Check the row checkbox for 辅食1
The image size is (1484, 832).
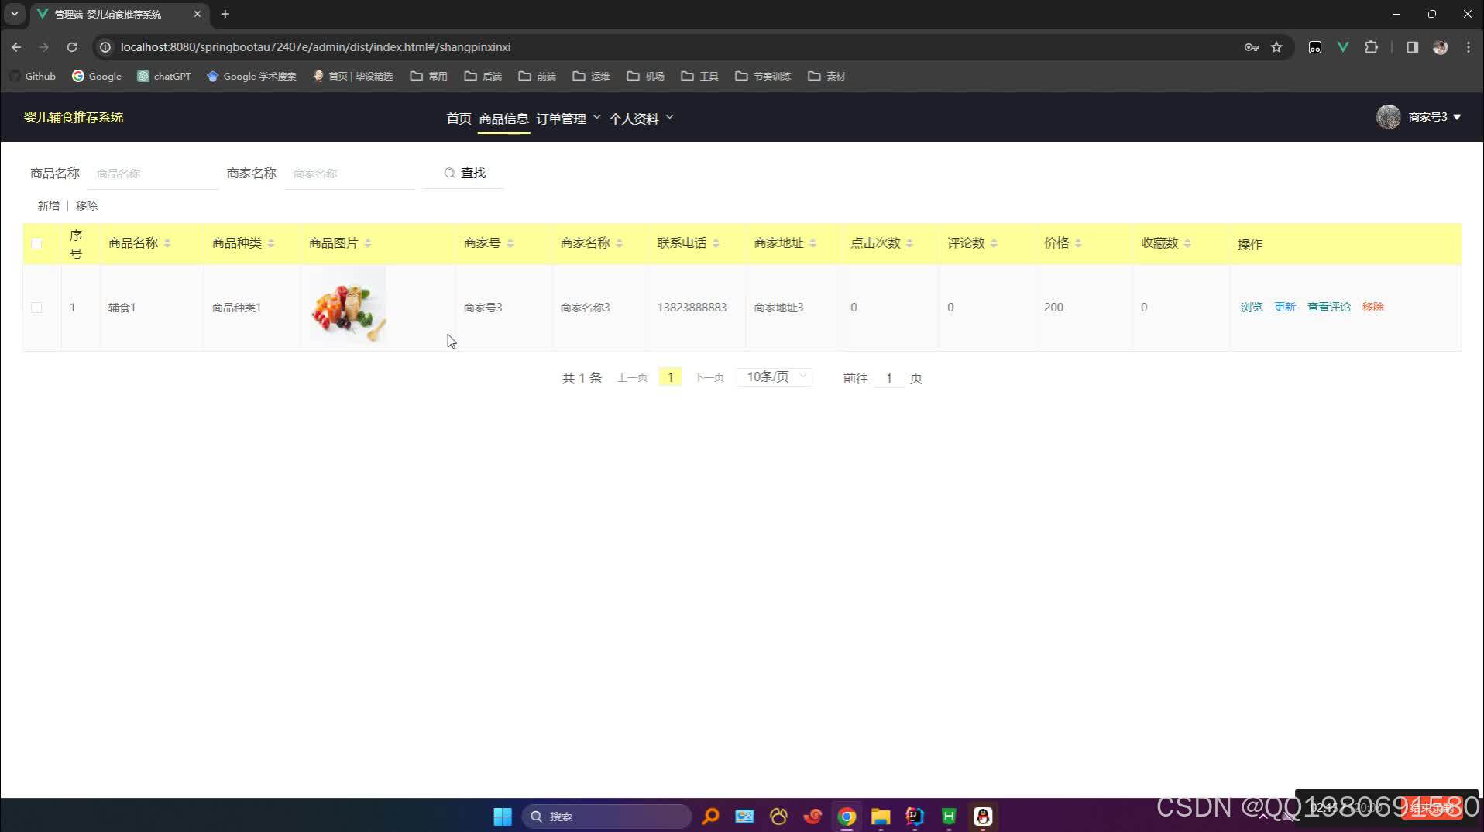coord(36,307)
